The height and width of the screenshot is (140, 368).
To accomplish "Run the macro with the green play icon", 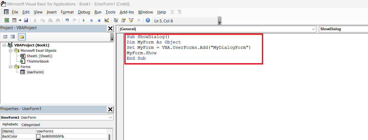I will [84, 20].
